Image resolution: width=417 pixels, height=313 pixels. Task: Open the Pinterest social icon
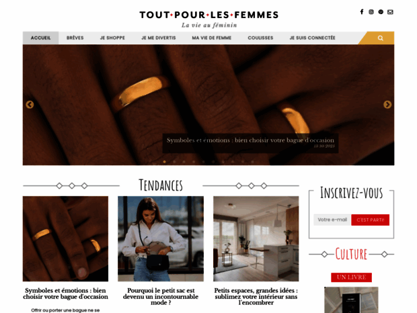pyautogui.click(x=381, y=12)
